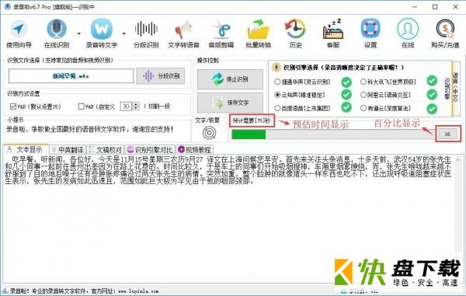The image size is (466, 296).
Task: Click the 保存文字 button
Action: (x=230, y=103)
